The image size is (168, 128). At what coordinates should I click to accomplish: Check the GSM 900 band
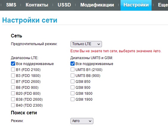pos(73,87)
